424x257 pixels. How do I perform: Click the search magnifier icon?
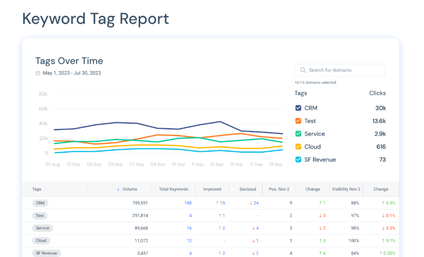pyautogui.click(x=303, y=70)
